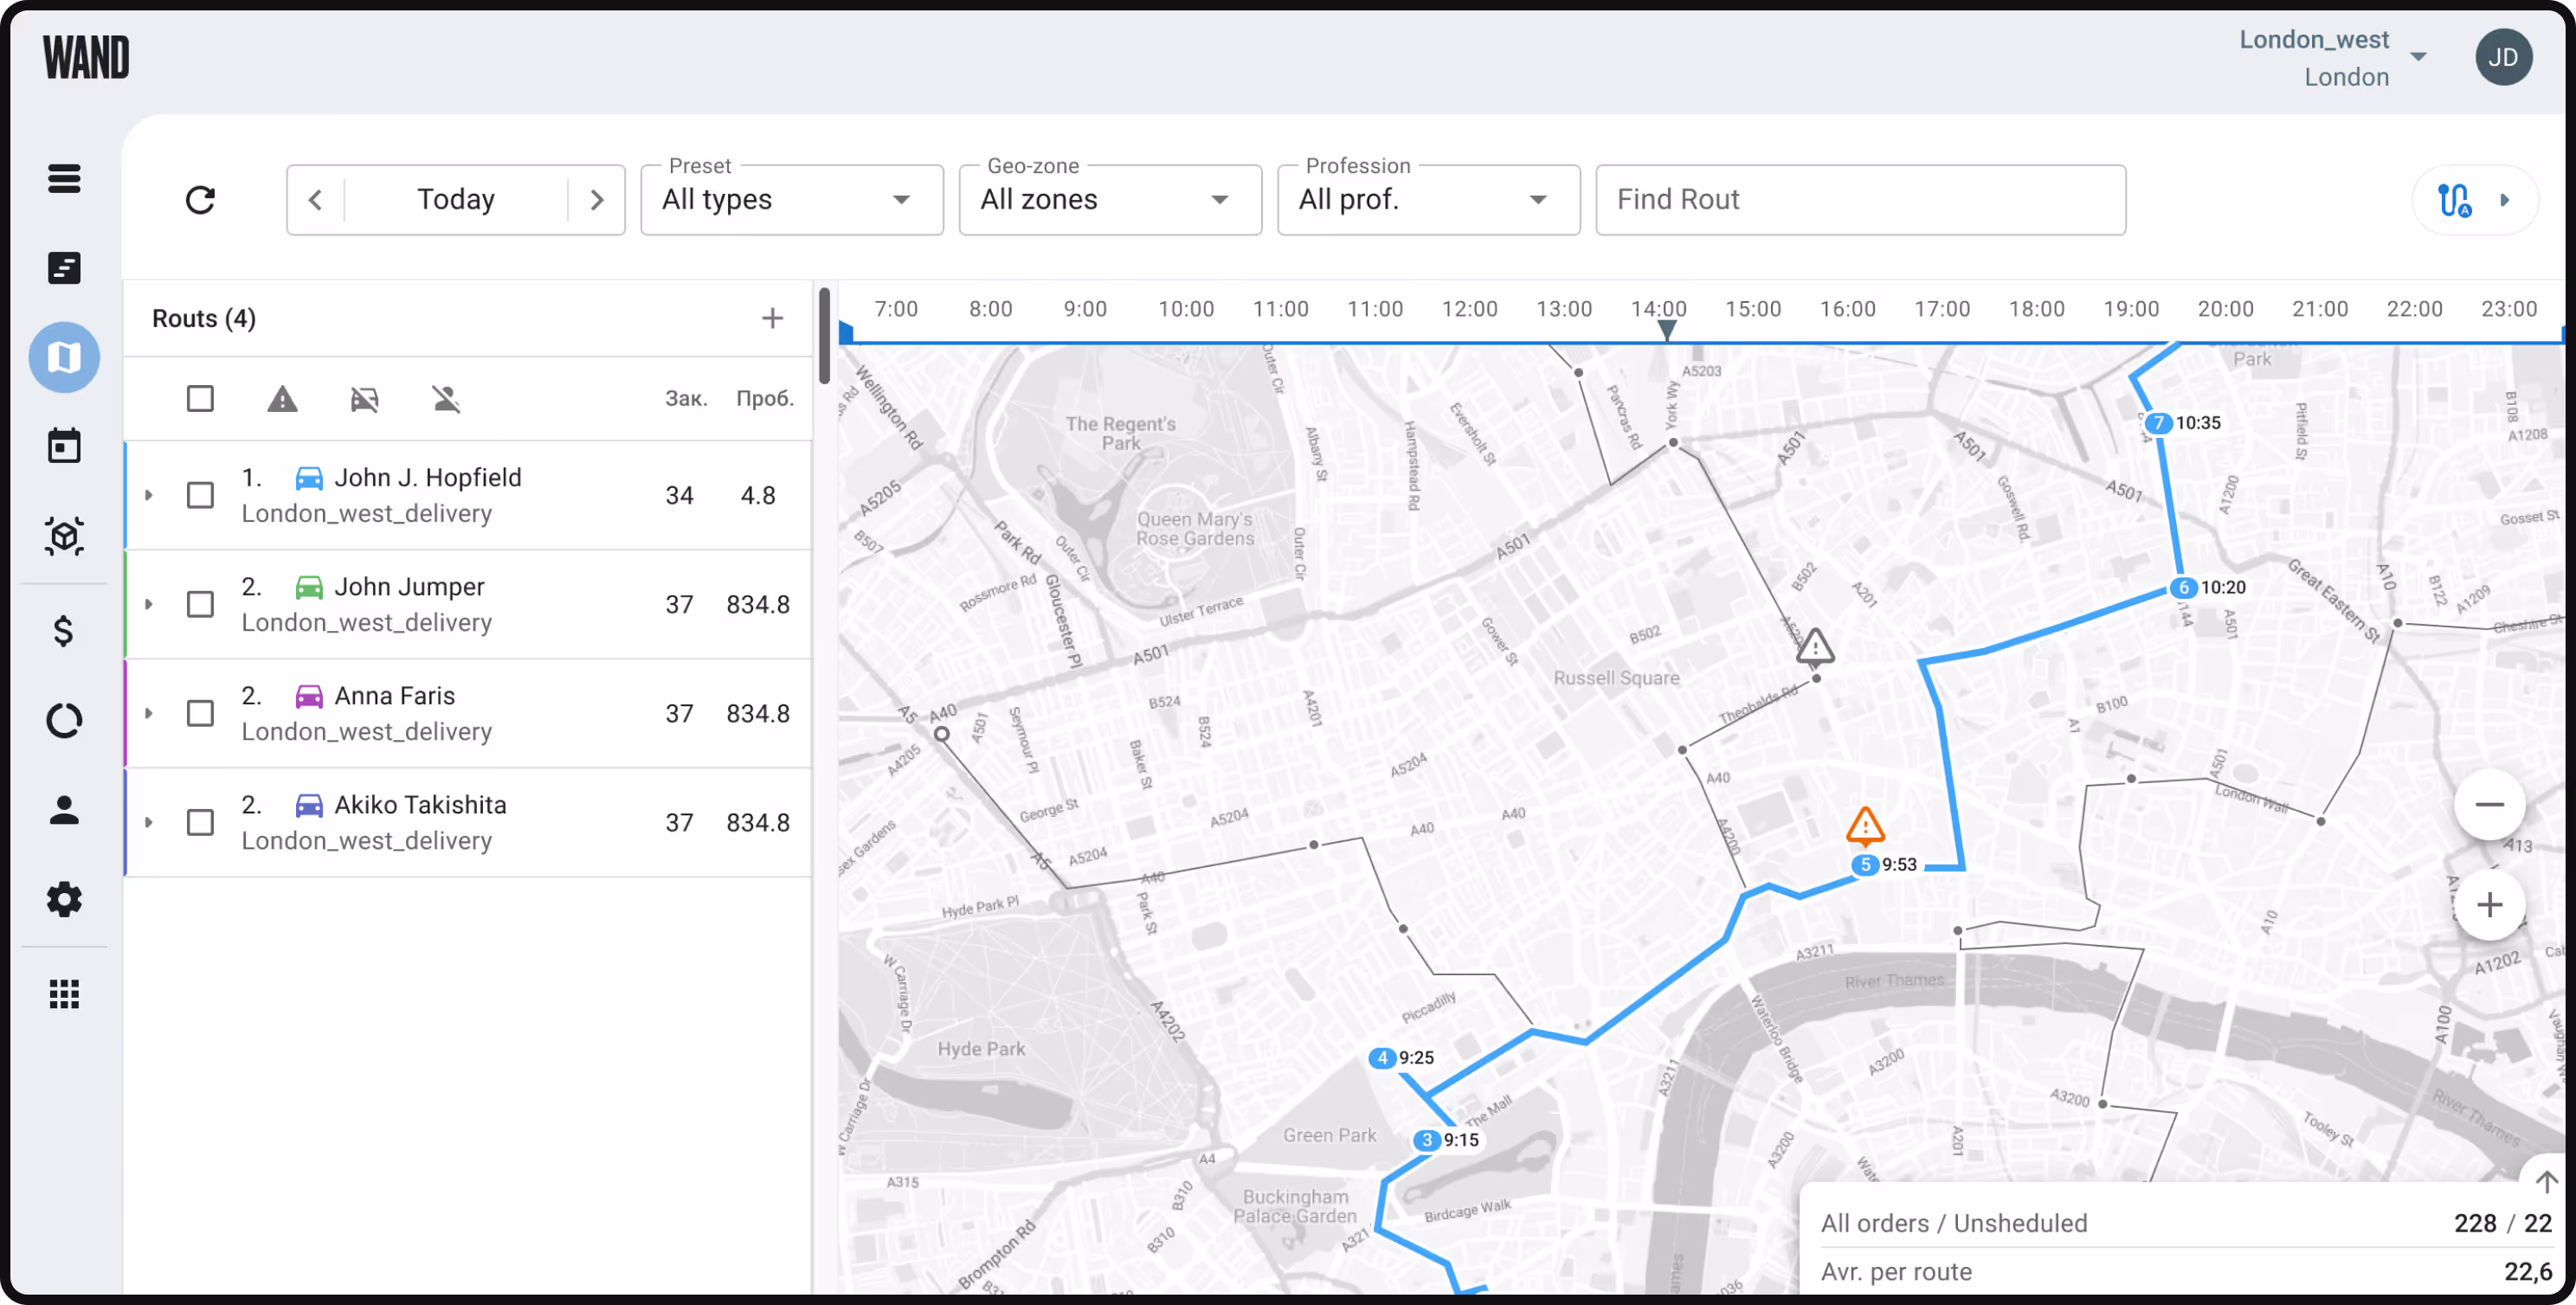Viewport: 2576px width, 1305px height.
Task: Open the payments dollar icon
Action: (64, 630)
